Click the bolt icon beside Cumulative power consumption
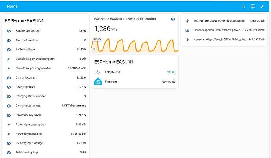 [9, 59]
